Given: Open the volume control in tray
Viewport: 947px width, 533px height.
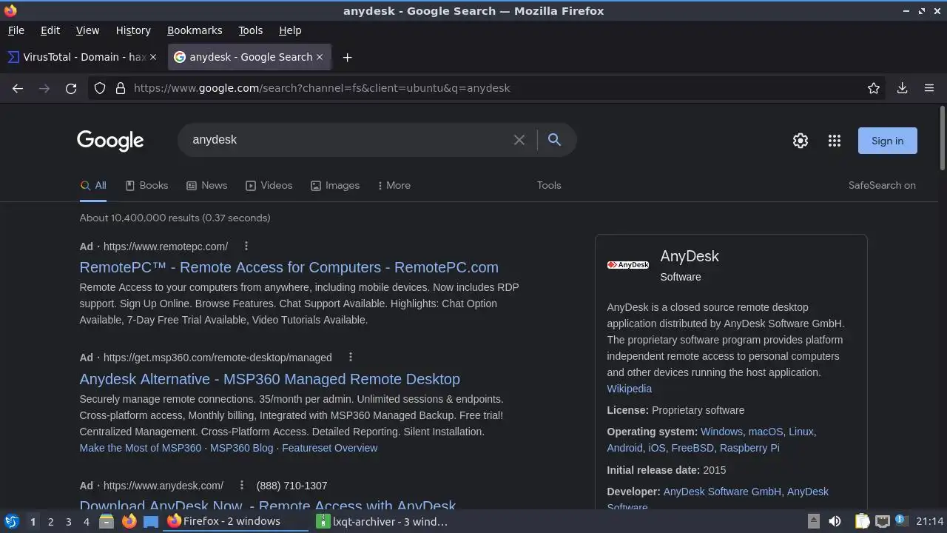Looking at the screenshot, I should pos(835,521).
